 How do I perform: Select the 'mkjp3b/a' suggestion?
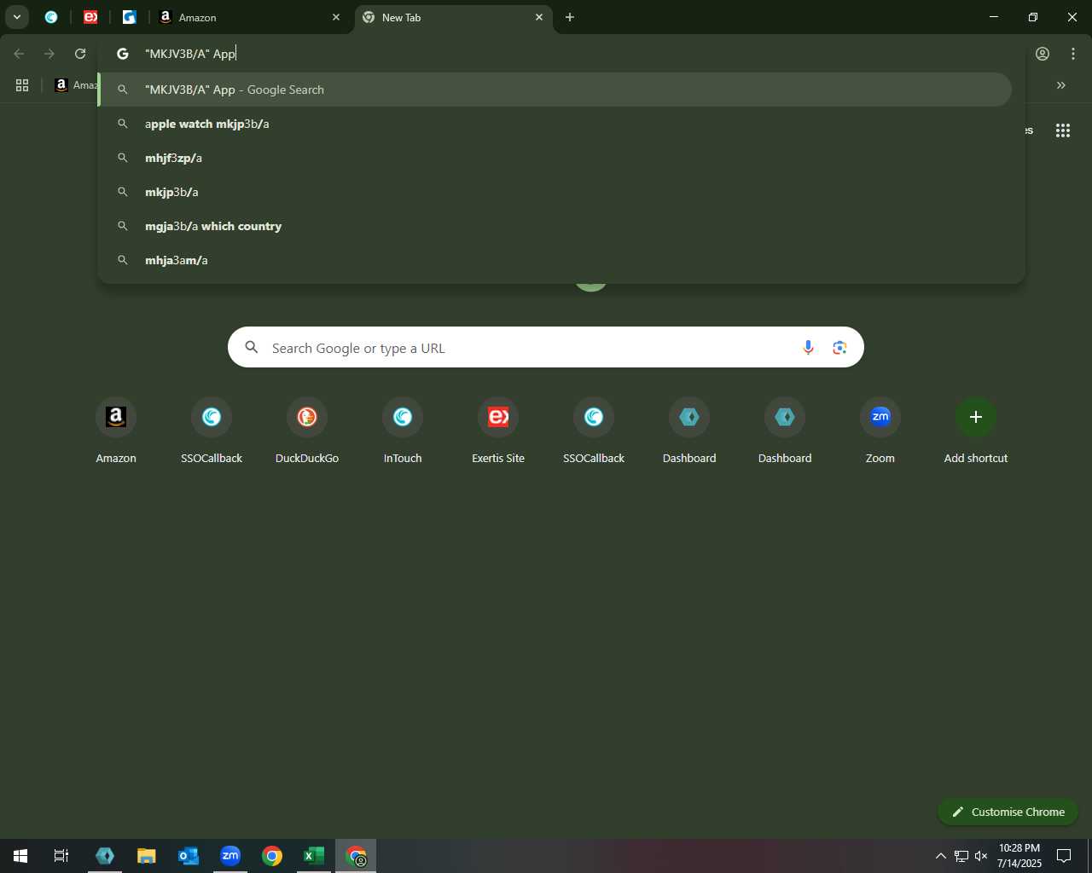click(x=556, y=192)
